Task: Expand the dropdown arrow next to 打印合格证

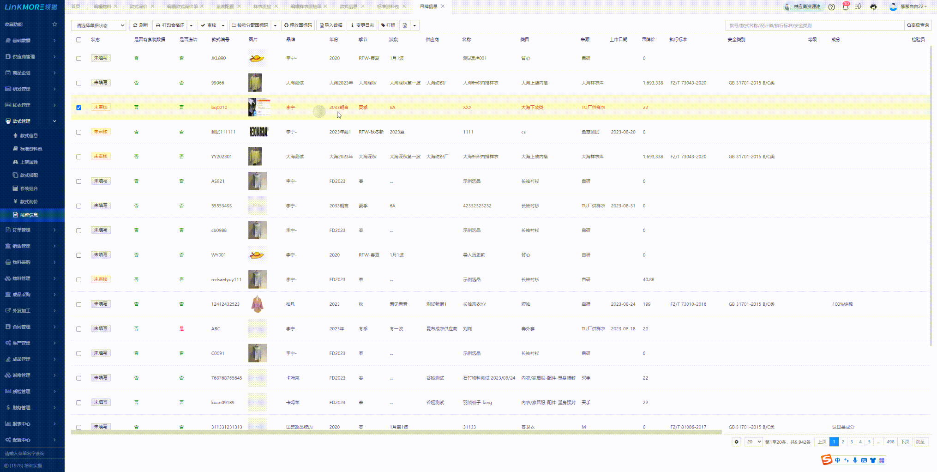Action: pos(191,25)
